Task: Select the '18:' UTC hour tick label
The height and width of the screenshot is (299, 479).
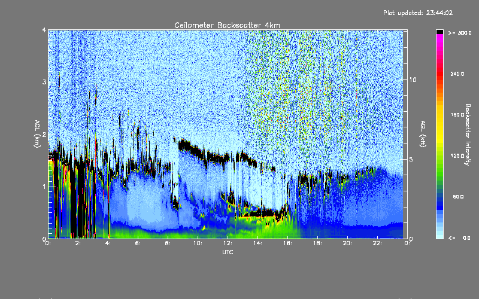Action: coord(317,243)
